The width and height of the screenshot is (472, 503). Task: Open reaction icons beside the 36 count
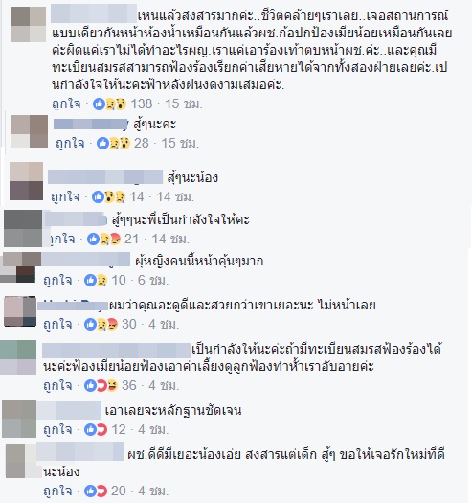click(101, 385)
